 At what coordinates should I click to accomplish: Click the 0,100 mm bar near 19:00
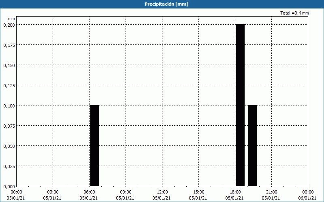252,146
